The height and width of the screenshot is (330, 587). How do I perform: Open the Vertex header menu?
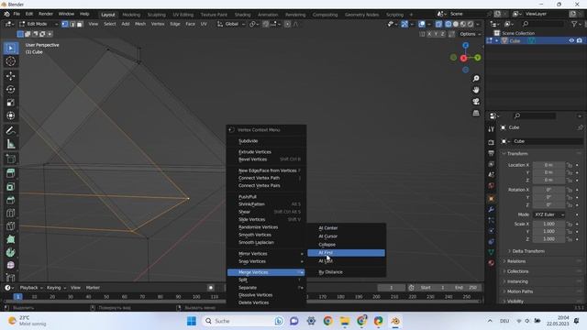pos(158,24)
